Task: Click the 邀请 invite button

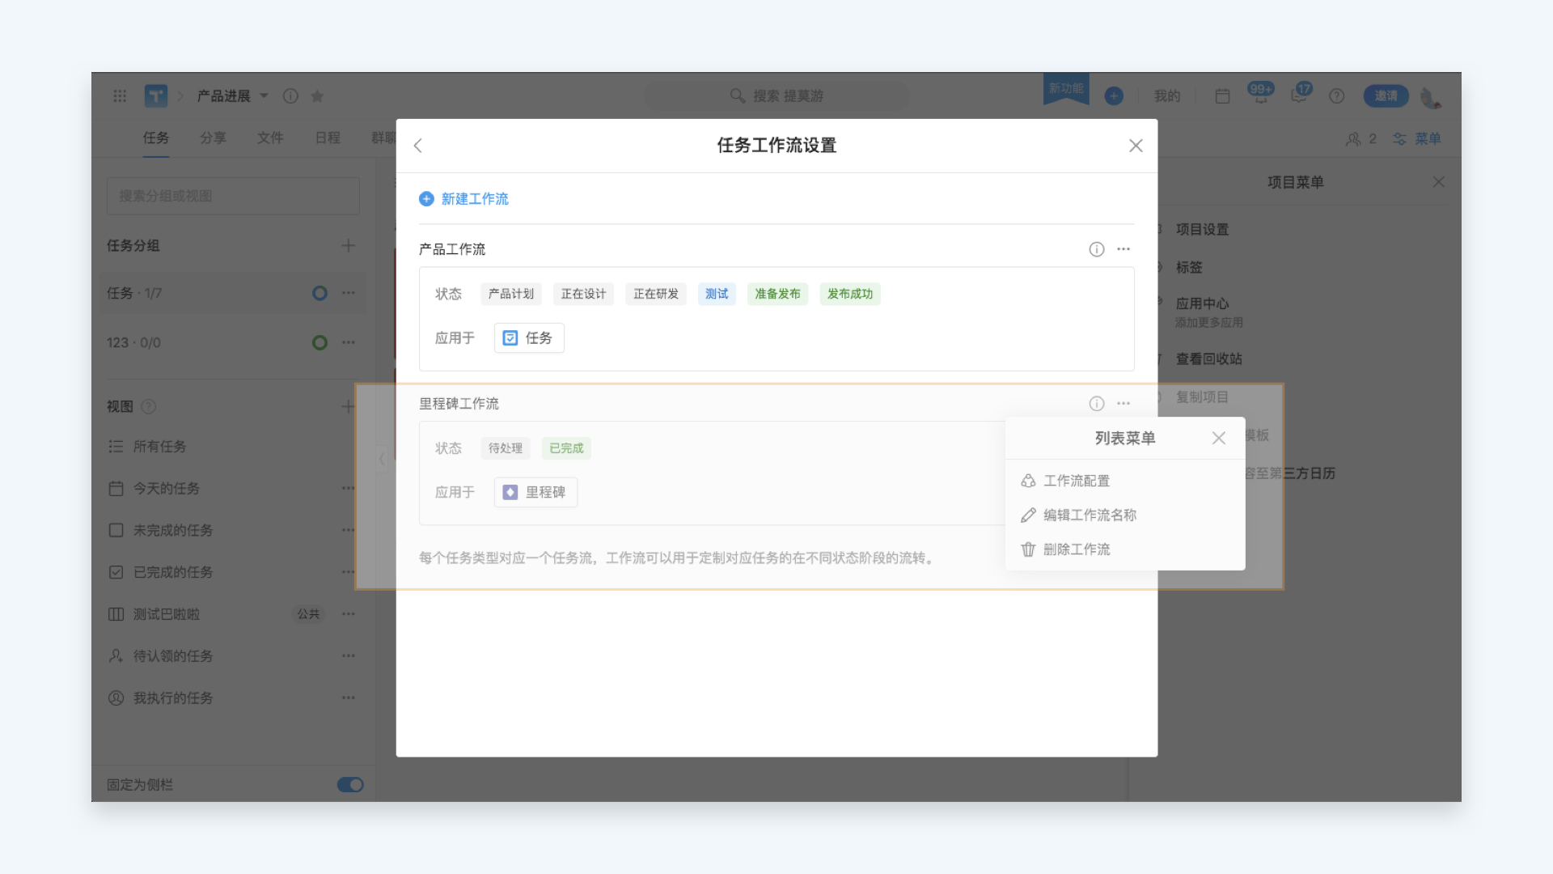Action: (x=1386, y=95)
